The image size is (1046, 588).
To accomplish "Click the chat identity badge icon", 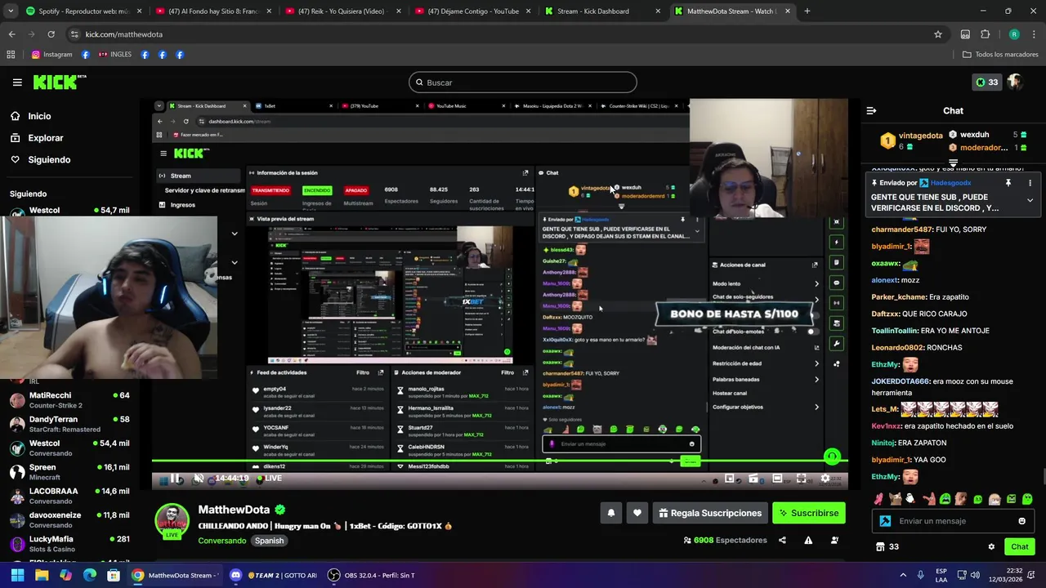I will (x=885, y=521).
